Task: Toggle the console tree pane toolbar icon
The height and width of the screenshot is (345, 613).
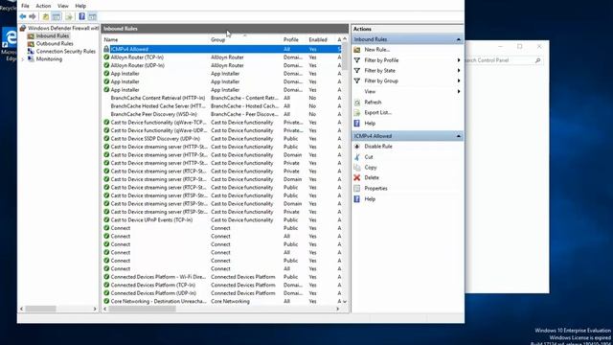Action: [x=57, y=16]
